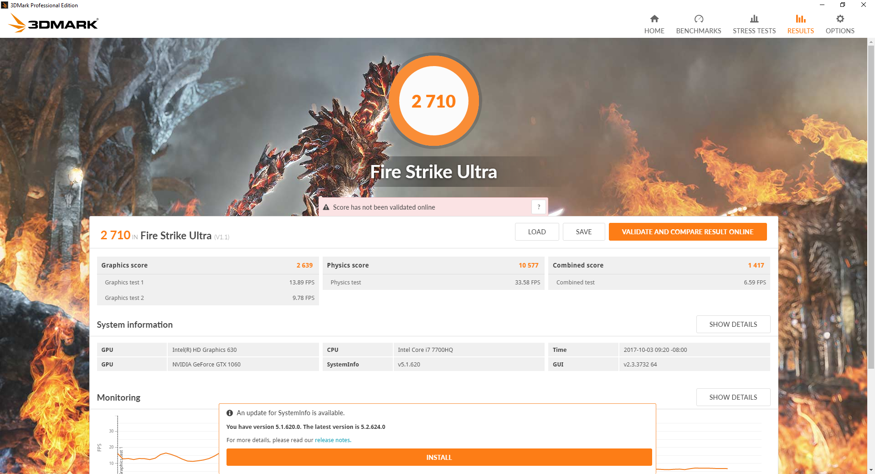Click Graphics test 1 row label
Screen dimensions: 875x474
[x=124, y=283]
